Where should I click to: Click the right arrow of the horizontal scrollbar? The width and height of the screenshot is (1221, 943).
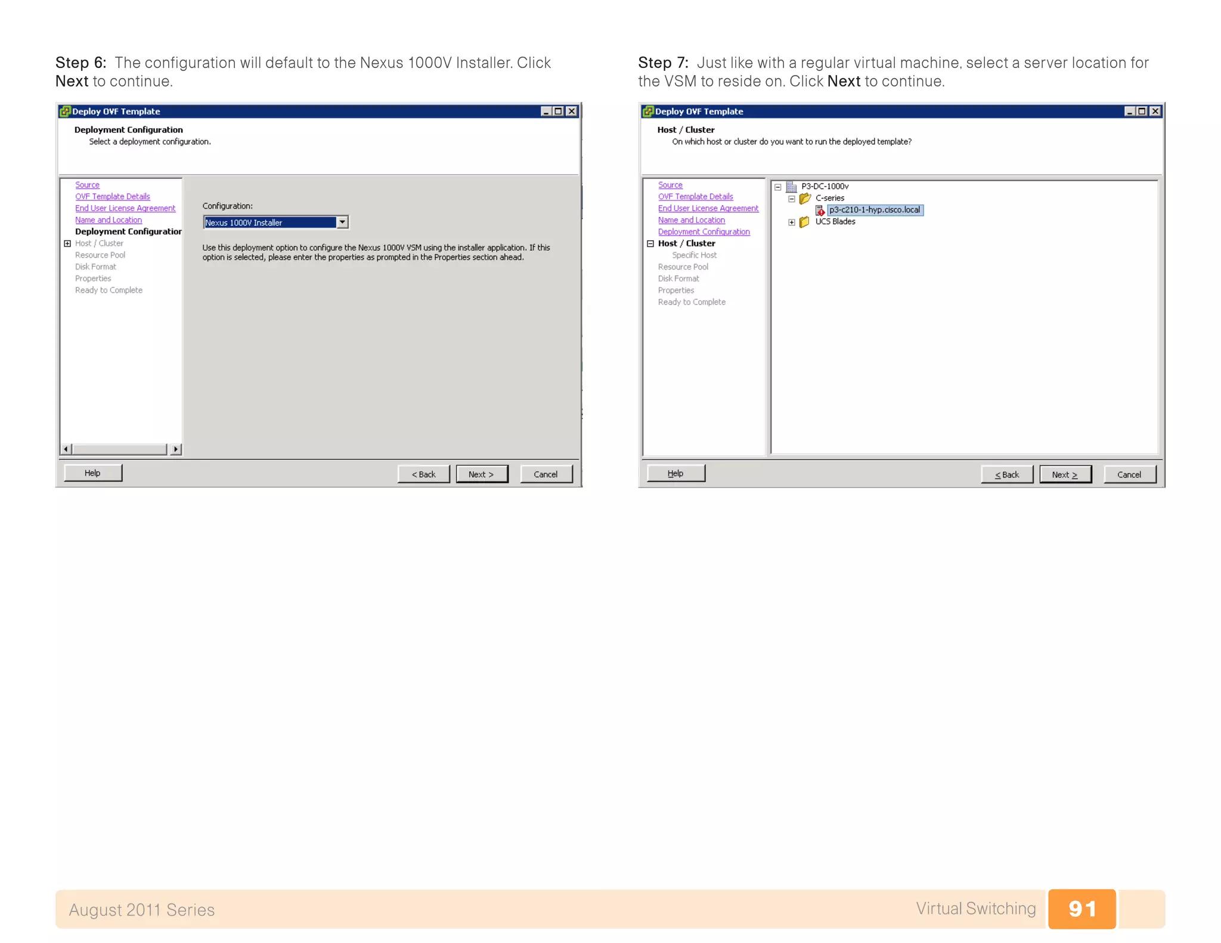pos(175,449)
